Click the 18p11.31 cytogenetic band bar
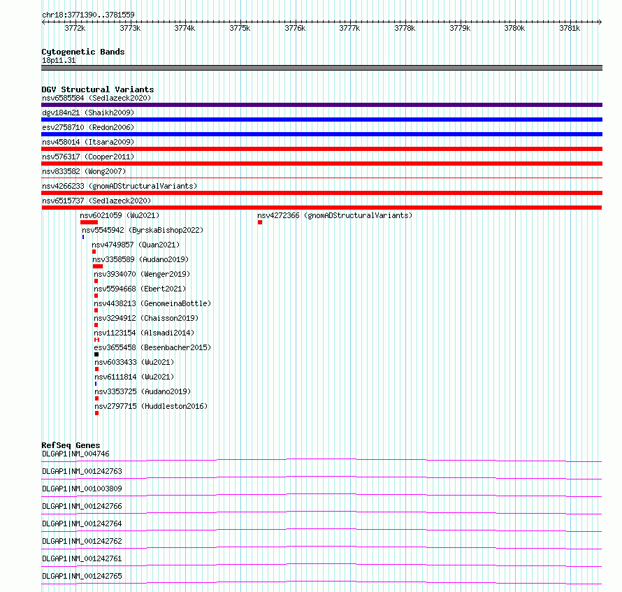This screenshot has height=592, width=622. point(321,68)
